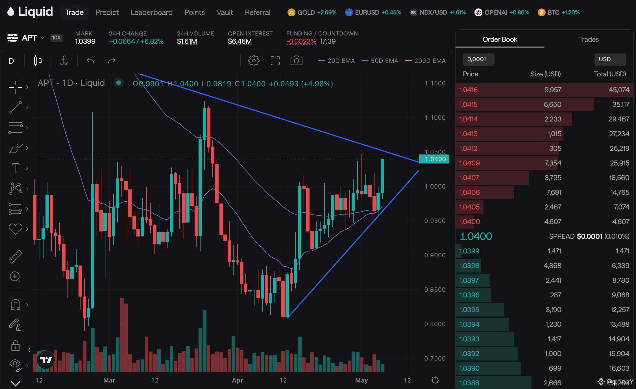This screenshot has height=389, width=636.
Task: Expand the Fibonacci tools arrow
Action: 27,128
